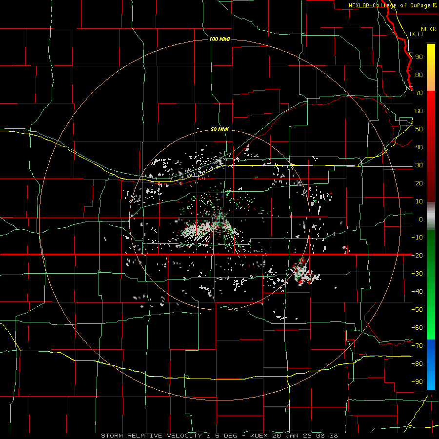Screen dimensions: 439x439
Task: Click the NEXLAB-College of DuPage credit text
Action: click(389, 5)
